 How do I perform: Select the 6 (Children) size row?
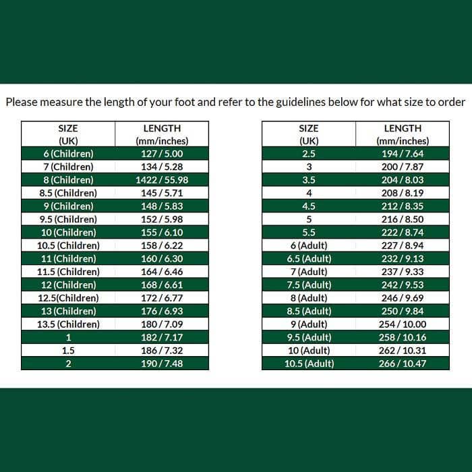[x=68, y=154]
